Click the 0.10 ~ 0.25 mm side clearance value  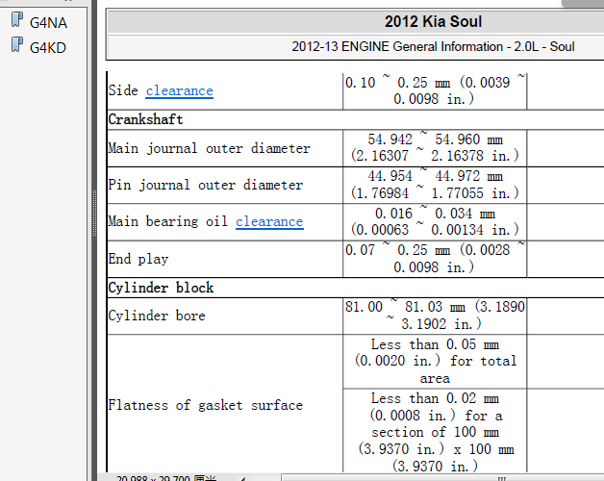click(435, 91)
